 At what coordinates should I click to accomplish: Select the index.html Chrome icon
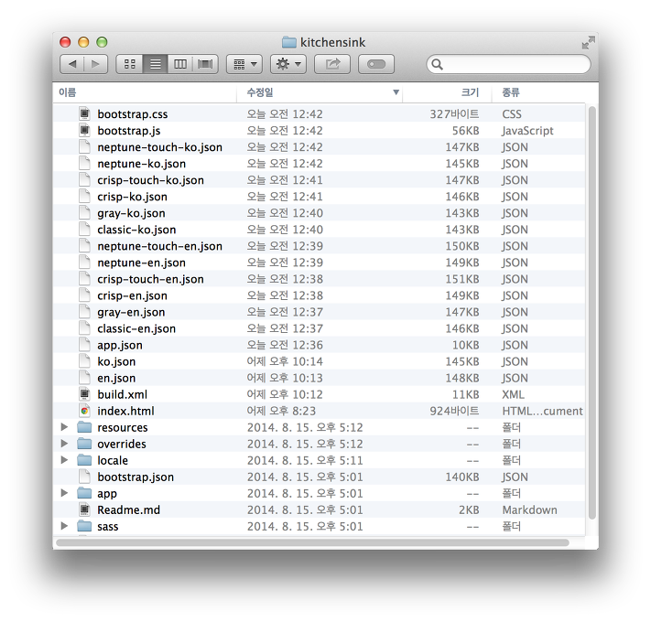click(x=85, y=411)
